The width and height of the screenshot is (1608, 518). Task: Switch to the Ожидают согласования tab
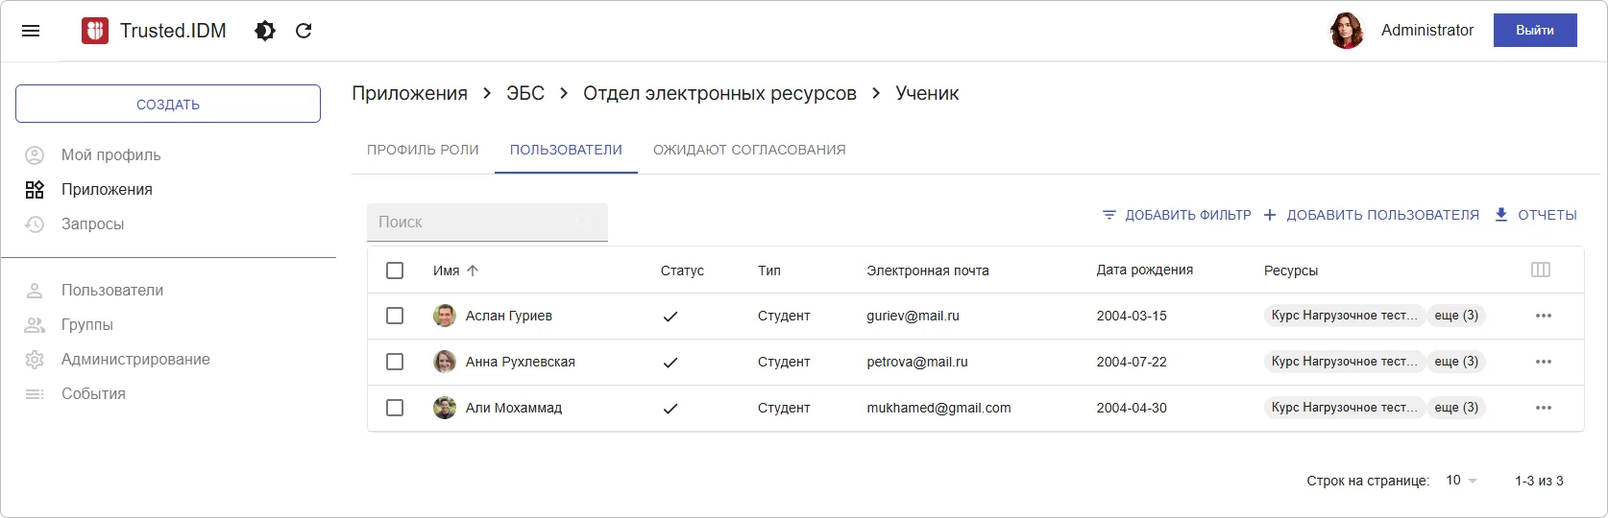pos(749,150)
